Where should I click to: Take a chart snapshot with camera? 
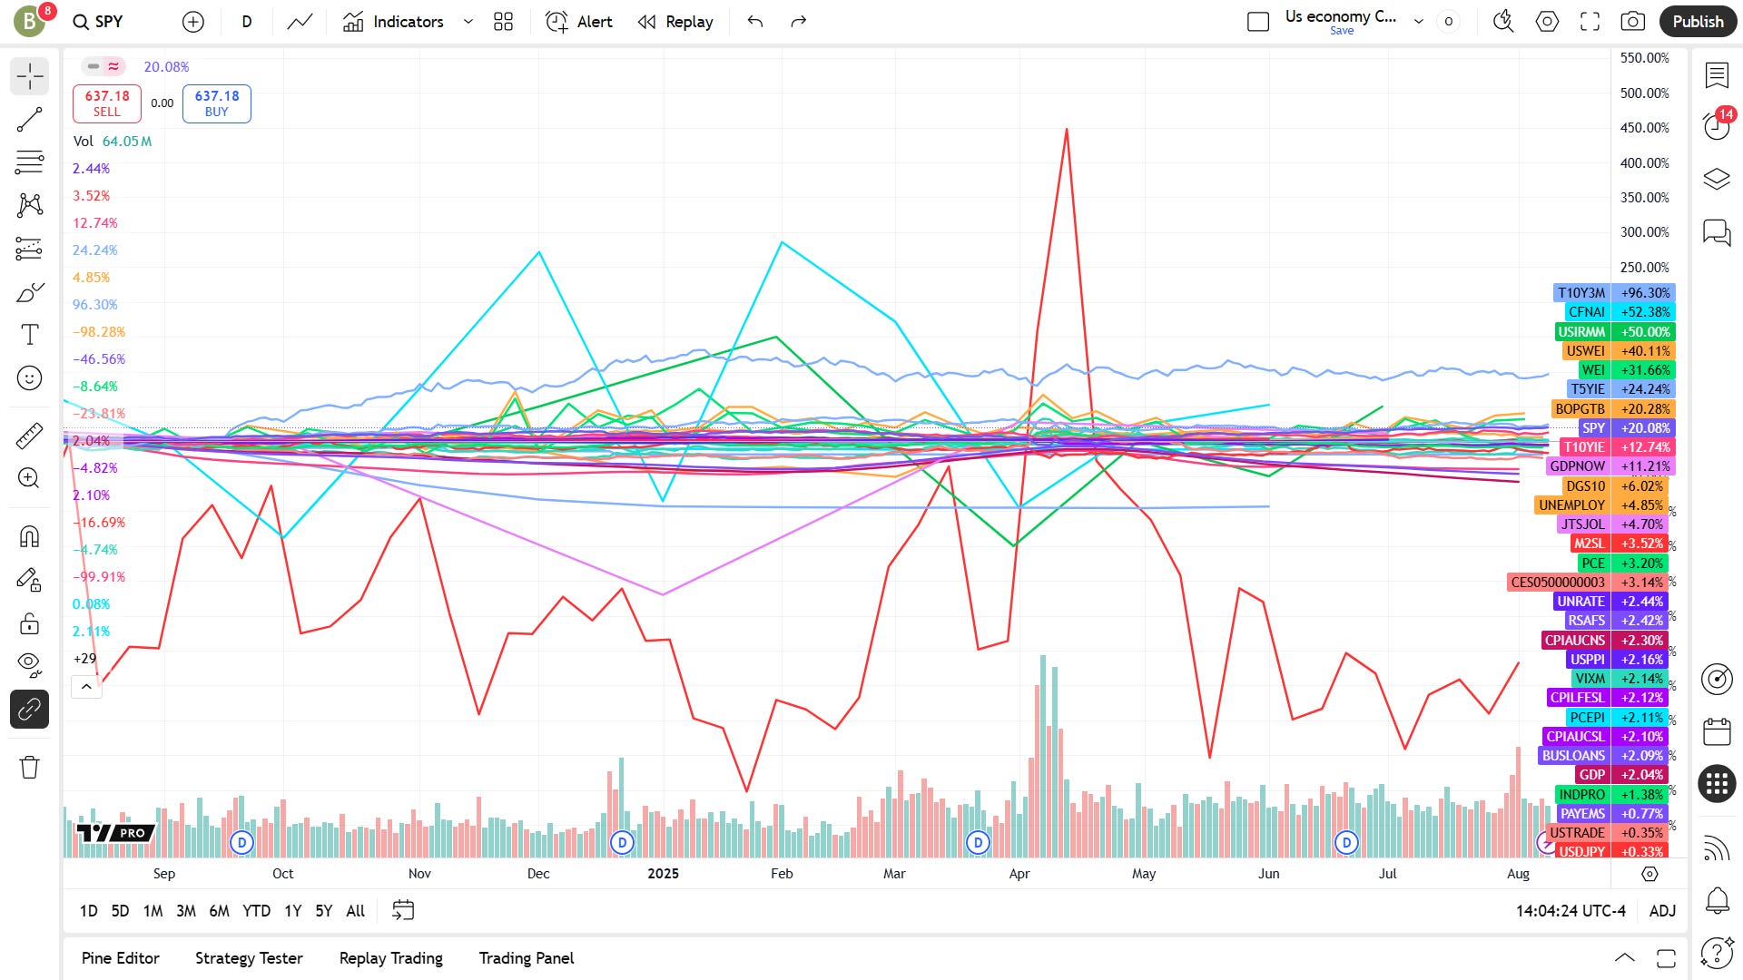(x=1632, y=22)
